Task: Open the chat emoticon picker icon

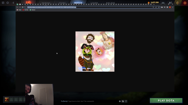Action: [120, 101]
